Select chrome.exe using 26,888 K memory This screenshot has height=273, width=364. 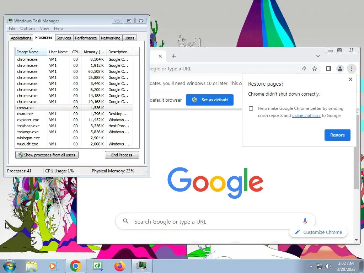click(74, 77)
